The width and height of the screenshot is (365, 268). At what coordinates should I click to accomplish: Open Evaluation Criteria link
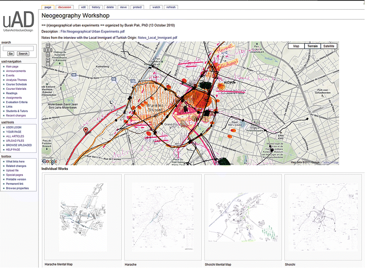pos(17,102)
